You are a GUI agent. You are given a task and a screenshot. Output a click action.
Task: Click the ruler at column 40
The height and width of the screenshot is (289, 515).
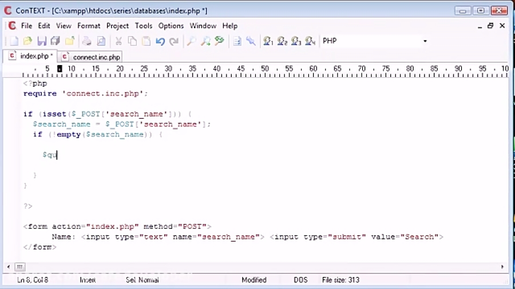(216, 69)
